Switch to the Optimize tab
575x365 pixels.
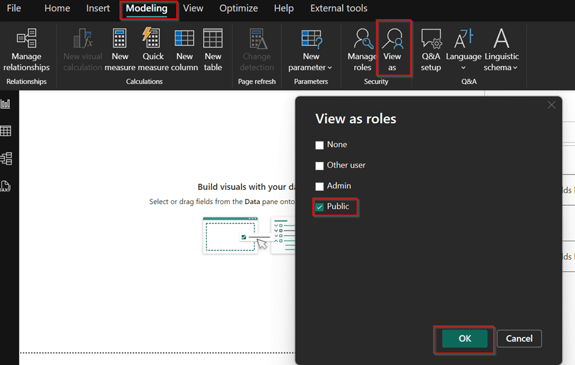click(x=239, y=9)
